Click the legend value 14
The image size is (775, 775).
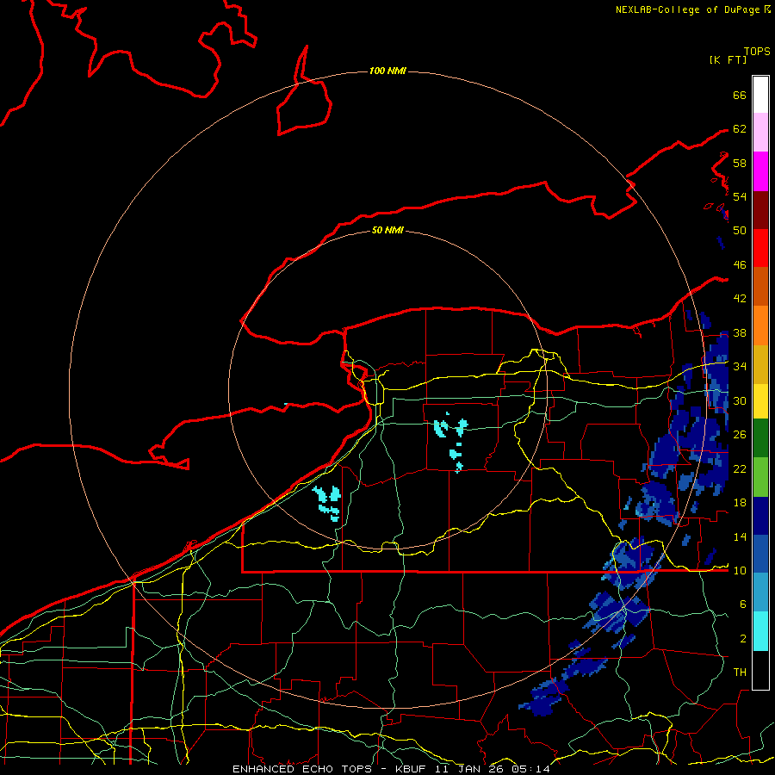click(740, 536)
